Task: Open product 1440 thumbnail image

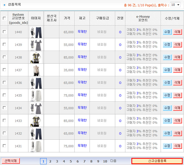Action: (36, 32)
